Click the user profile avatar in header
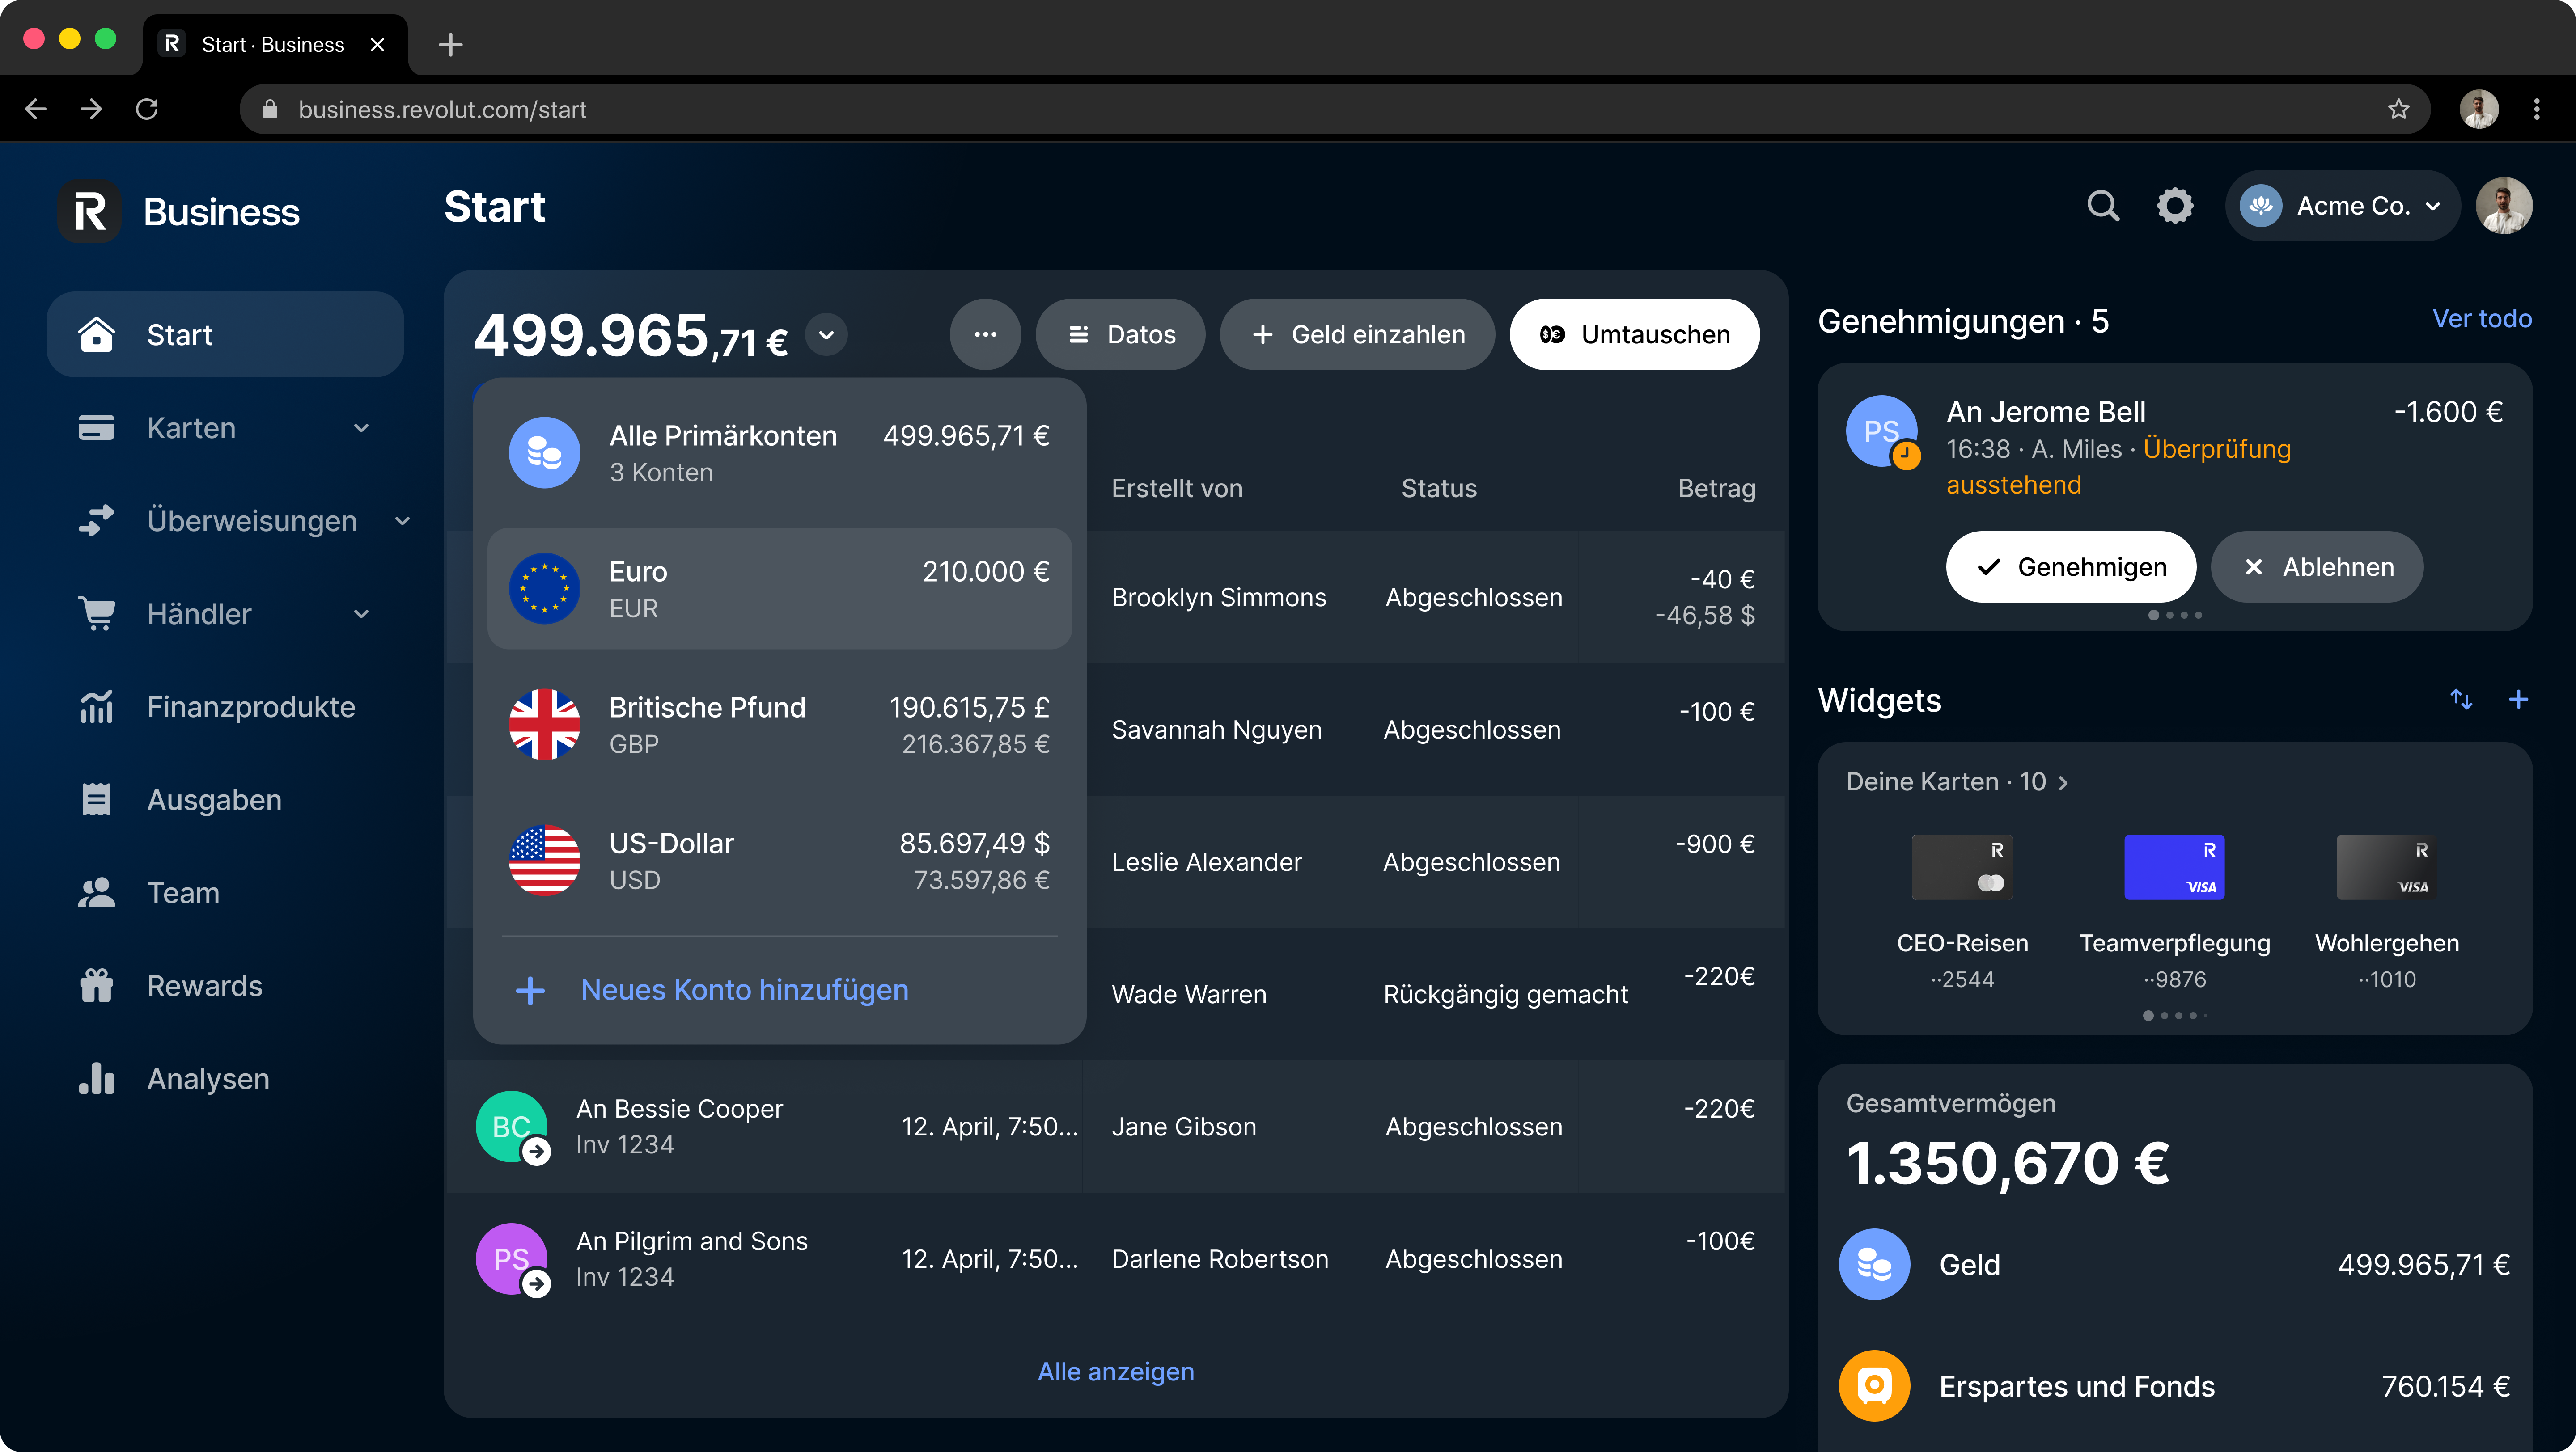2576x1452 pixels. 2503,206
